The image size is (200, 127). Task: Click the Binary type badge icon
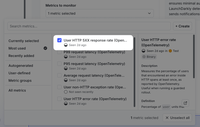pos(144,57)
